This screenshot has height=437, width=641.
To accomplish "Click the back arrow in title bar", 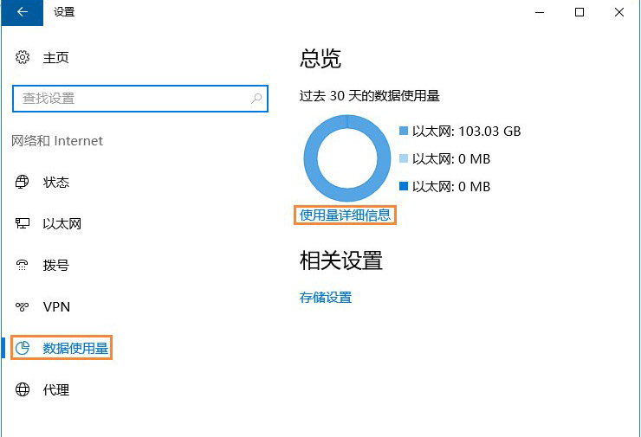I will [22, 12].
